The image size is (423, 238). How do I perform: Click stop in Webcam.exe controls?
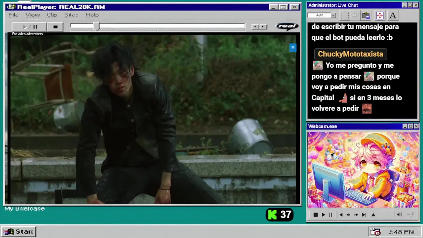[316, 215]
